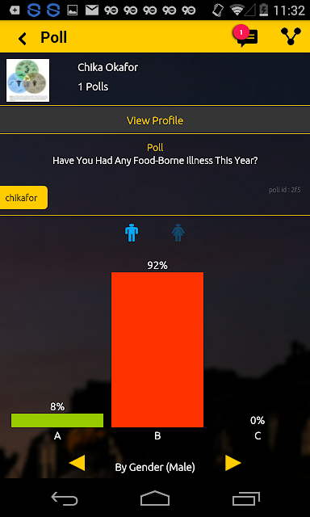The image size is (310, 517).
Task: Open the Android recent apps button
Action: click(245, 498)
